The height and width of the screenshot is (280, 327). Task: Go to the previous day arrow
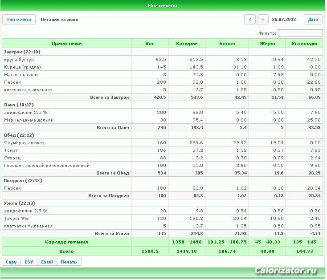(250, 20)
